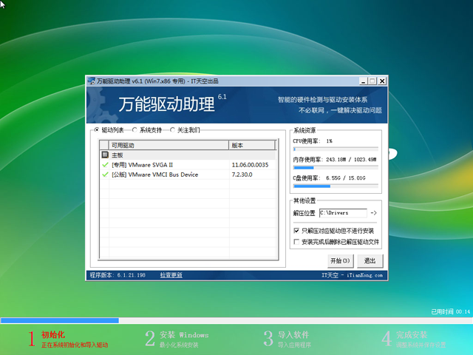Select the 系统支持 radio button
The height and width of the screenshot is (355, 473).
coord(135,130)
